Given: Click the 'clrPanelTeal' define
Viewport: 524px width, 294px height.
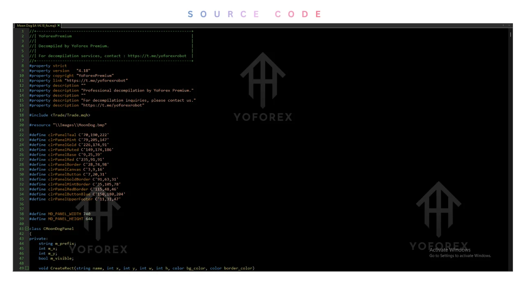Looking at the screenshot, I should [x=62, y=135].
